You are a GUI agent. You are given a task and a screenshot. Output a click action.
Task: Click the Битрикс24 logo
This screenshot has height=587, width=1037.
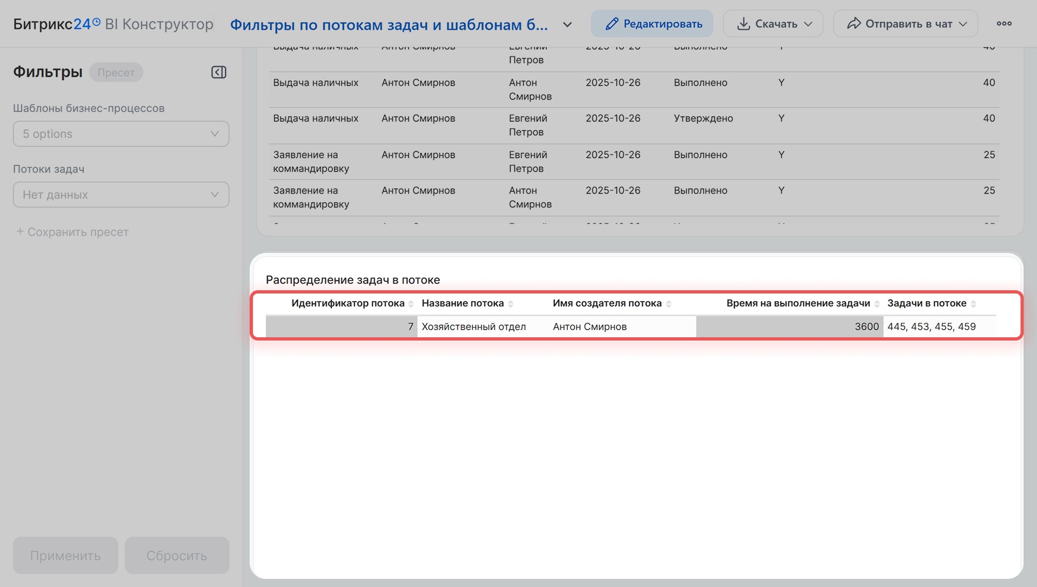pos(56,24)
